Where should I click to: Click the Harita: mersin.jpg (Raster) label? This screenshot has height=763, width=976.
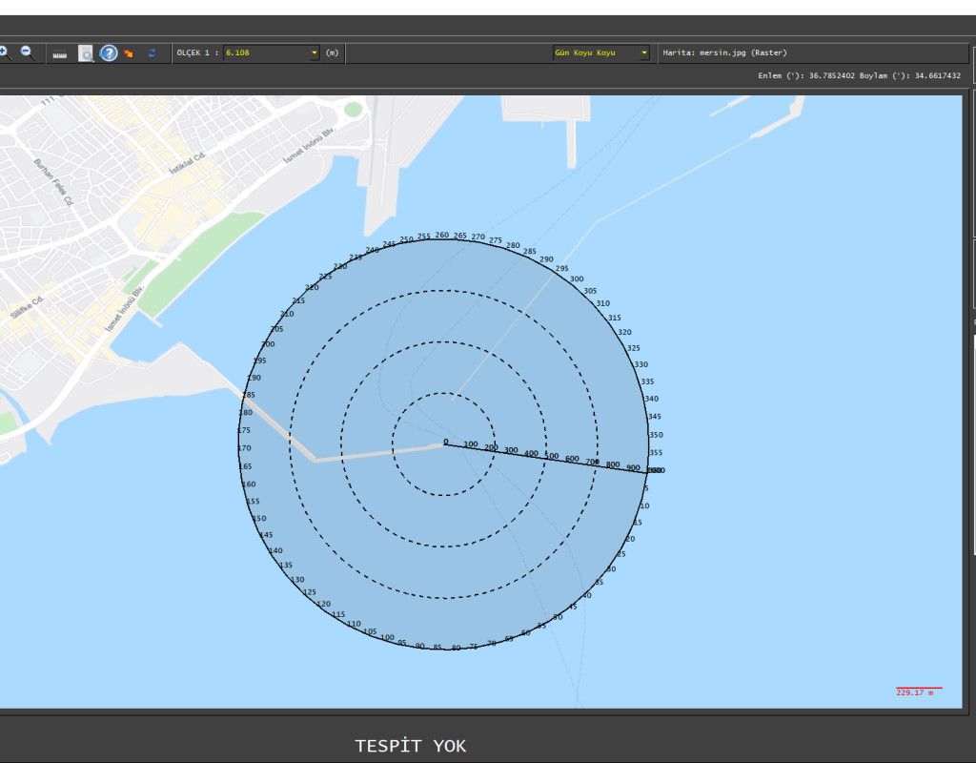pos(724,53)
